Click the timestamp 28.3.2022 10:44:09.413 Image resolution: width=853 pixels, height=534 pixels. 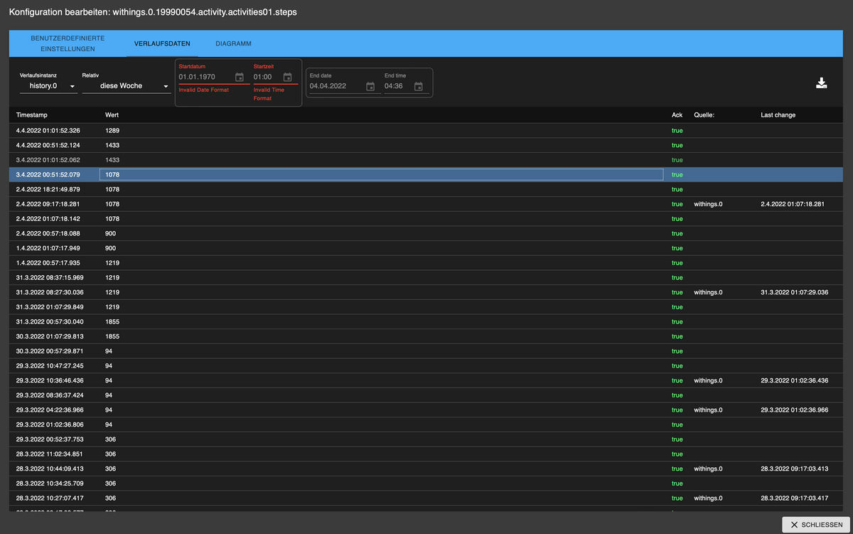(50, 469)
